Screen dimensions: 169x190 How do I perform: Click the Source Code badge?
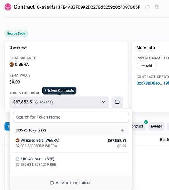coord(16,33)
